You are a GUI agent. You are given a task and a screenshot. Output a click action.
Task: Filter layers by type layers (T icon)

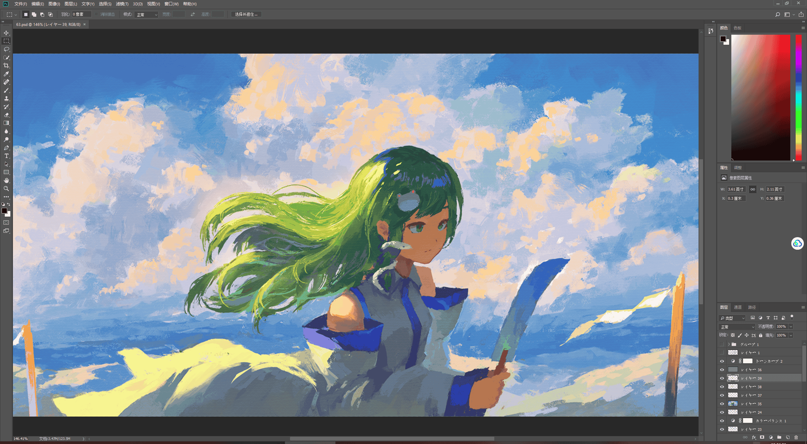click(768, 318)
